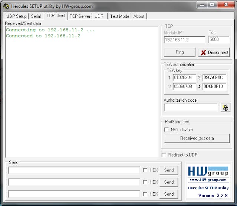Viewport: 237px width, 206px height.
Task: Click the Ping button
Action: (x=180, y=52)
